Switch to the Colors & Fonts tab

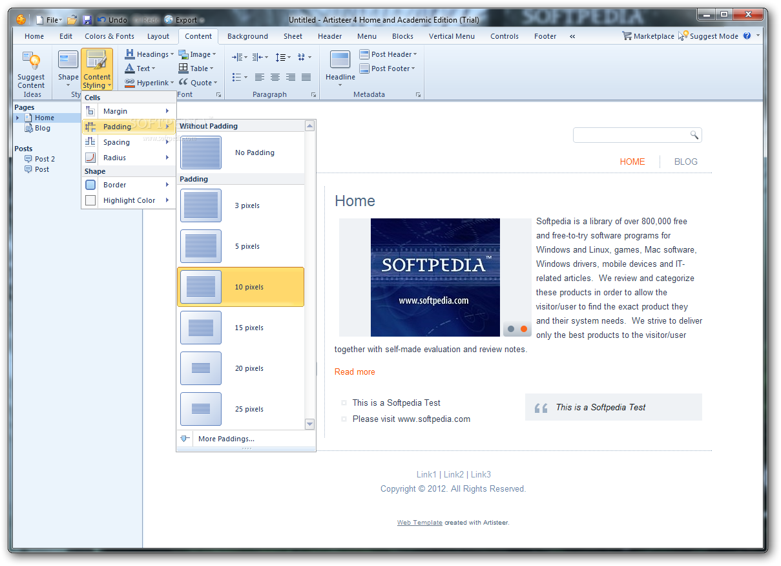109,36
